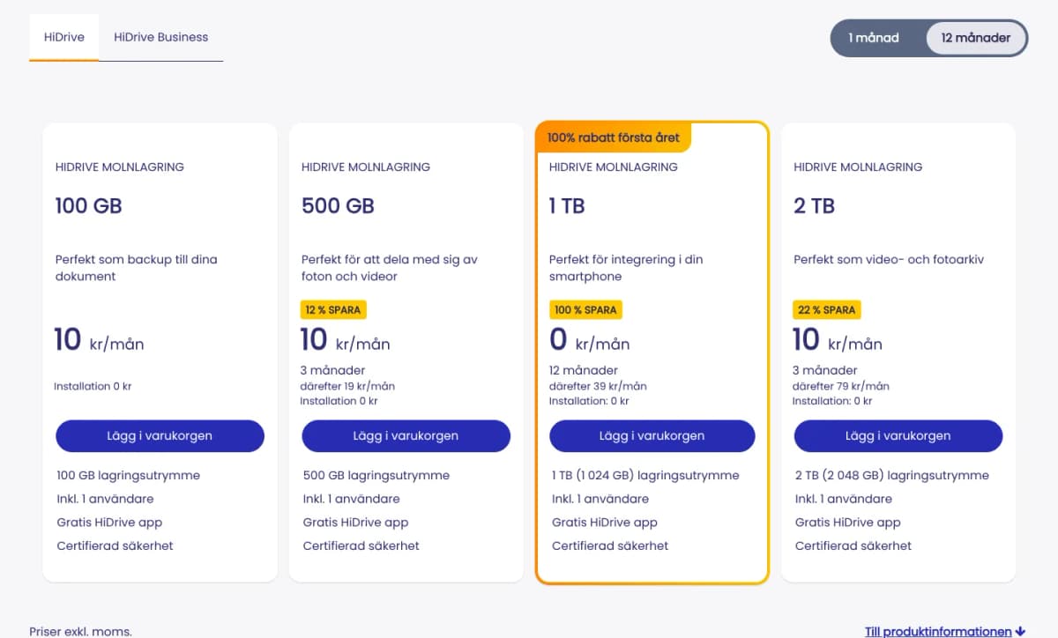Click '12 månader' under the 1 TB price
This screenshot has height=638, width=1058.
coord(584,370)
